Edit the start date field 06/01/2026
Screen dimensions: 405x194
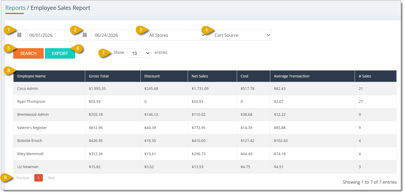[x=50, y=35]
